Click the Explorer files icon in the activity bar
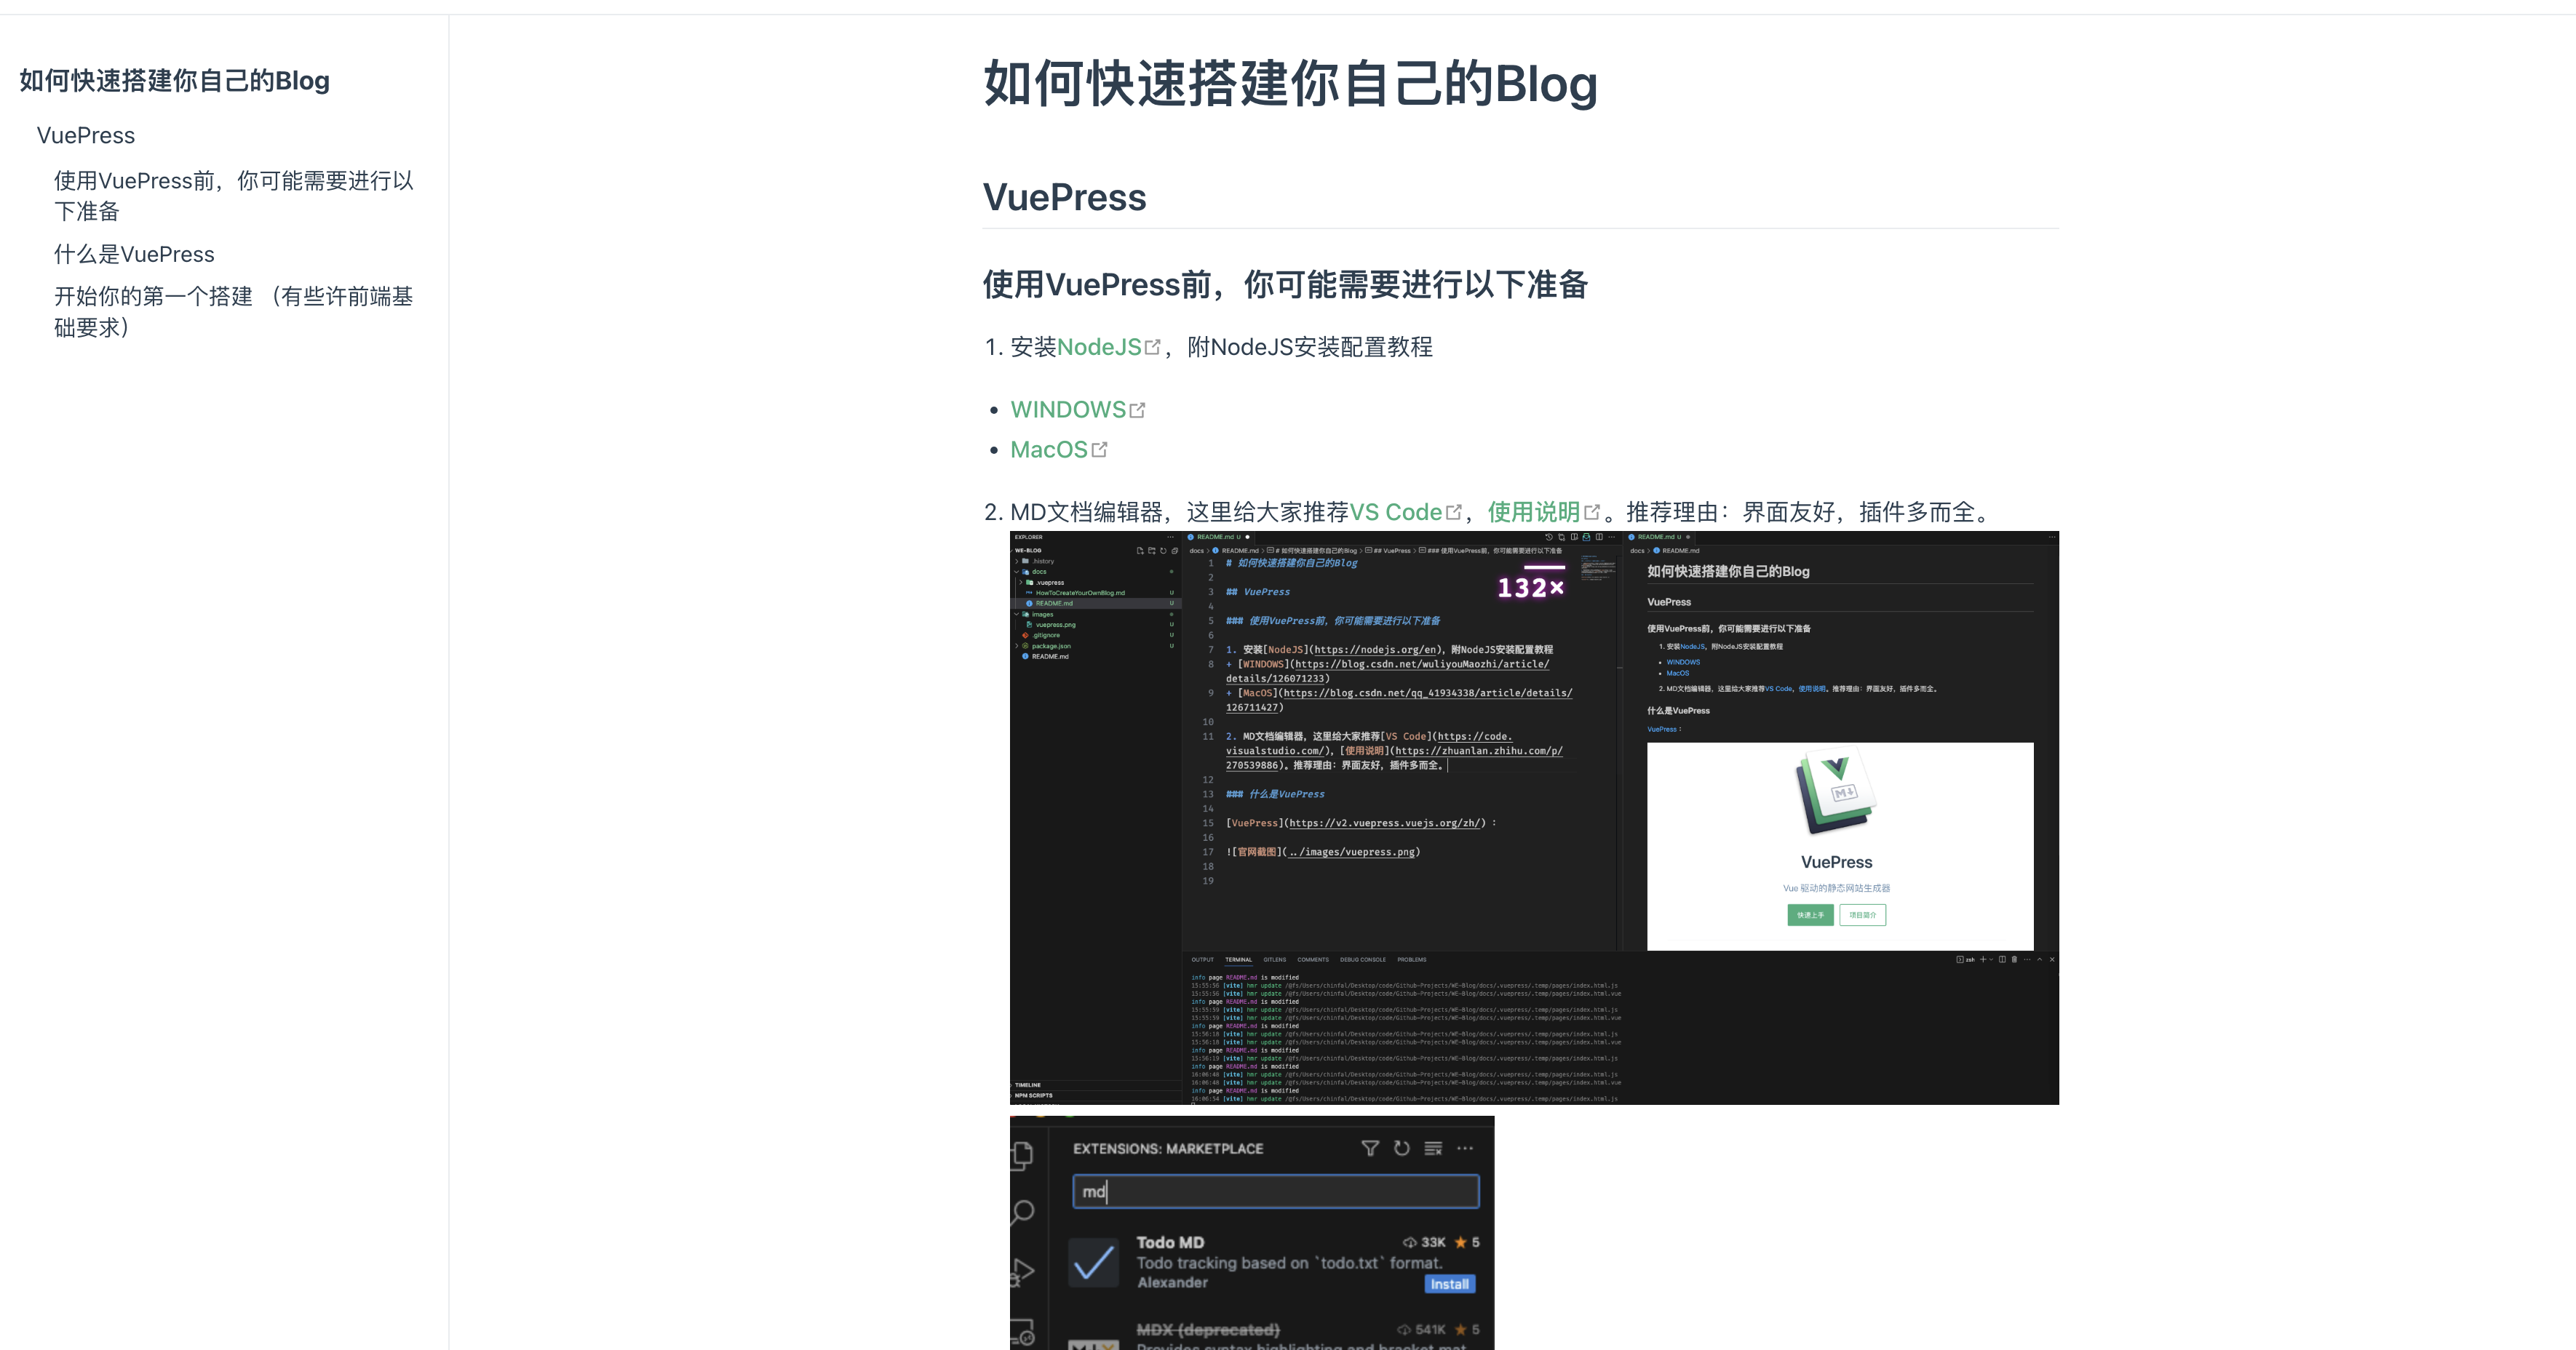Image resolution: width=2576 pixels, height=1350 pixels. click(1022, 1155)
